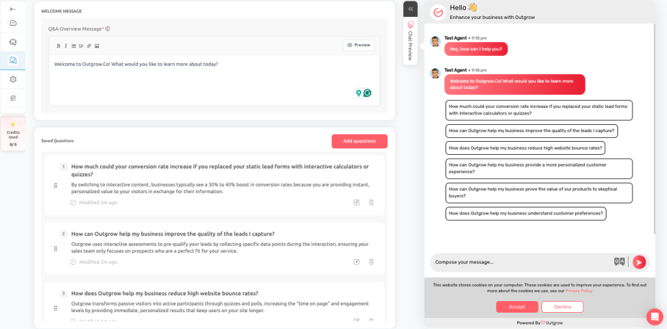Edit the first saved question
Viewport: 667px width, 329px height.
click(356, 202)
